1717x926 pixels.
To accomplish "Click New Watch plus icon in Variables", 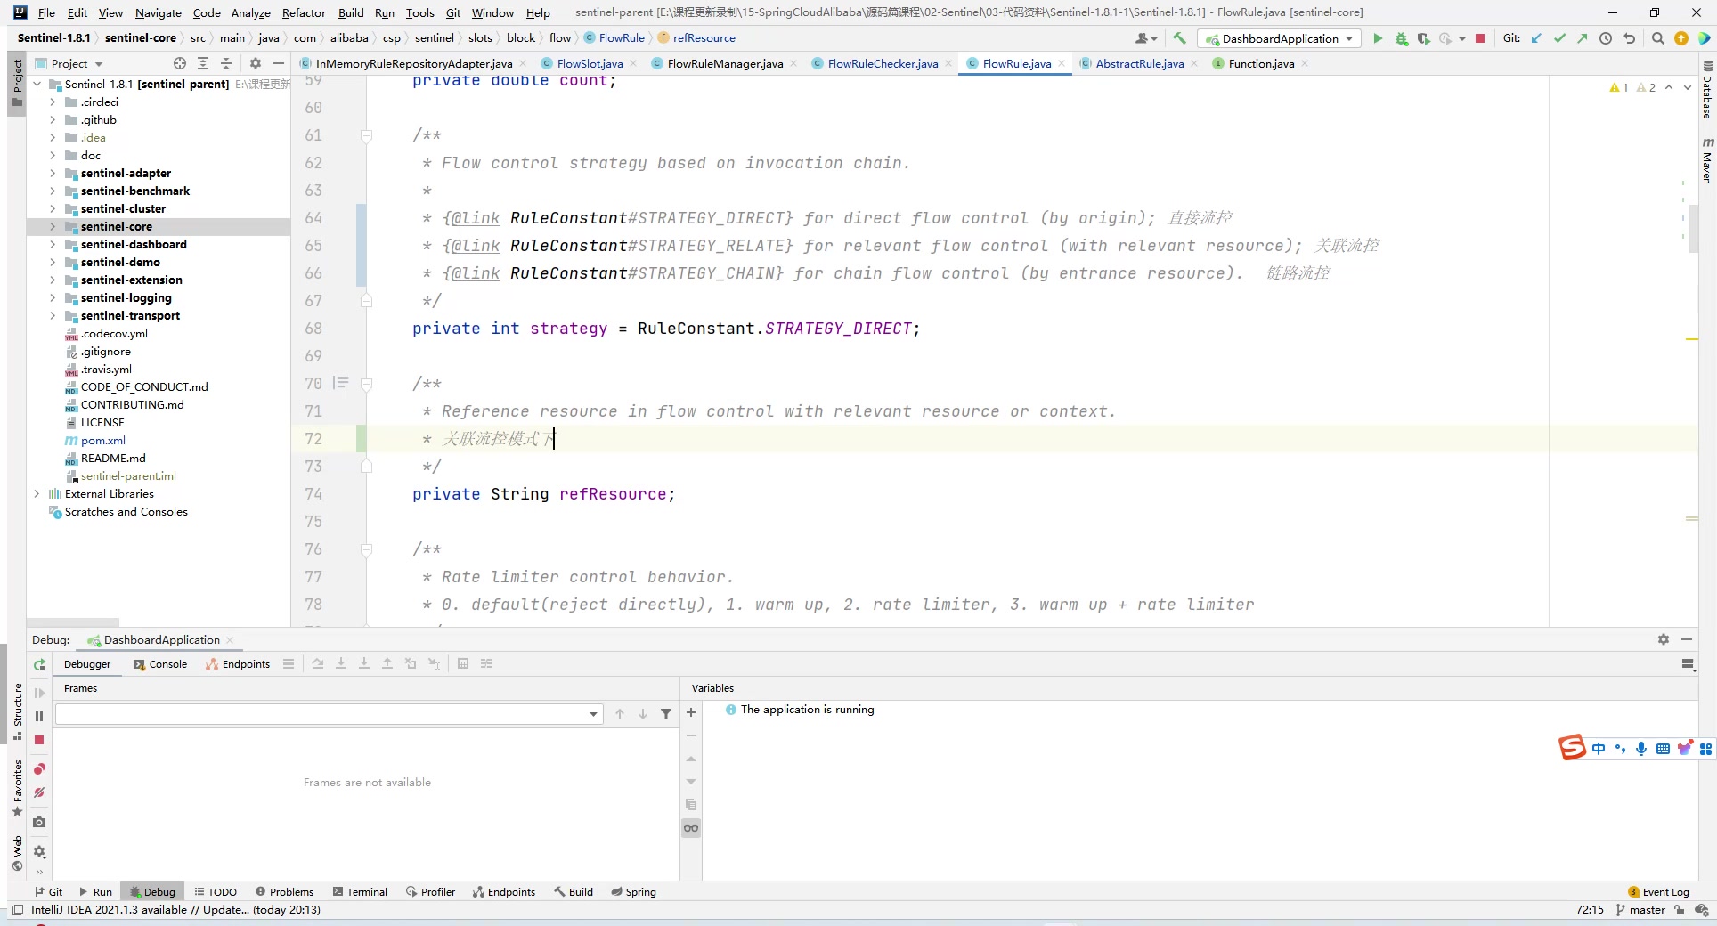I will (x=691, y=712).
